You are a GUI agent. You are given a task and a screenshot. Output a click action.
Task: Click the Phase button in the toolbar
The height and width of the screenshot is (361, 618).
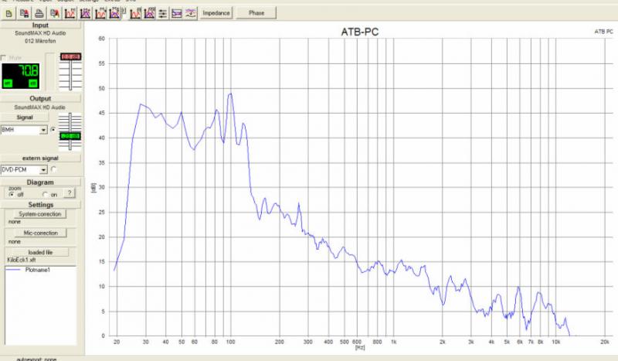point(256,13)
